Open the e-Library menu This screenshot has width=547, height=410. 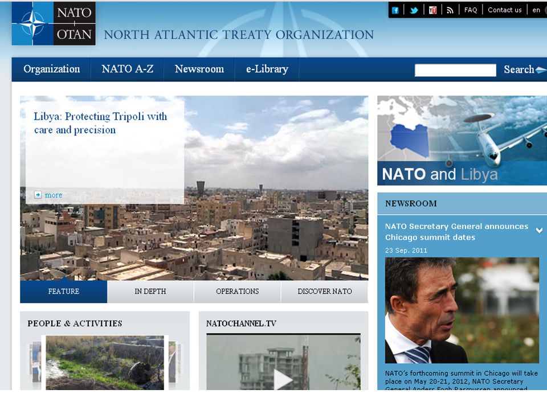(267, 69)
